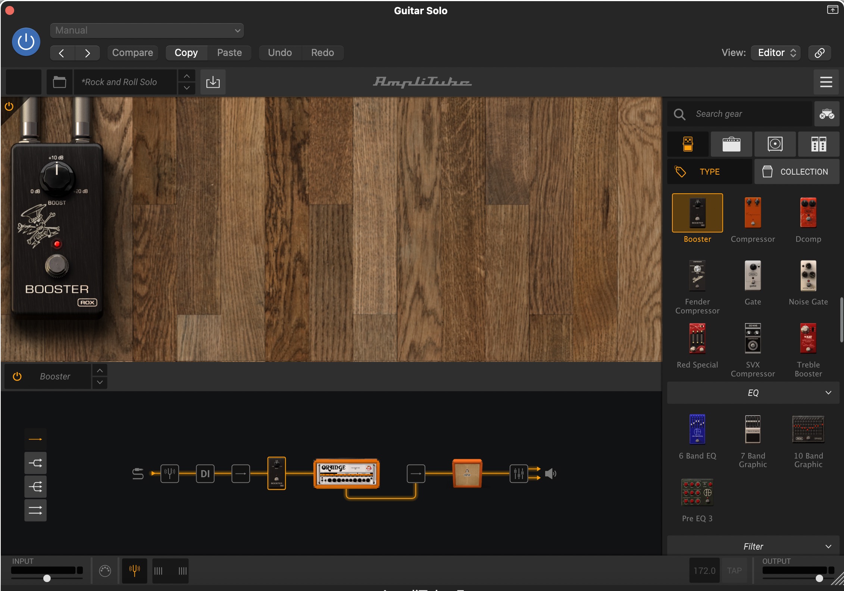Toggle the plugin power bypass button
This screenshot has width=844, height=591.
[x=26, y=42]
